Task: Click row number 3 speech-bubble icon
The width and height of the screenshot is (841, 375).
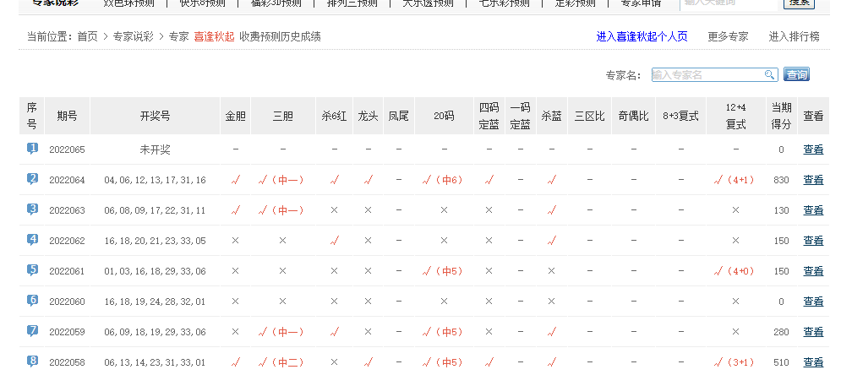Action: [32, 209]
